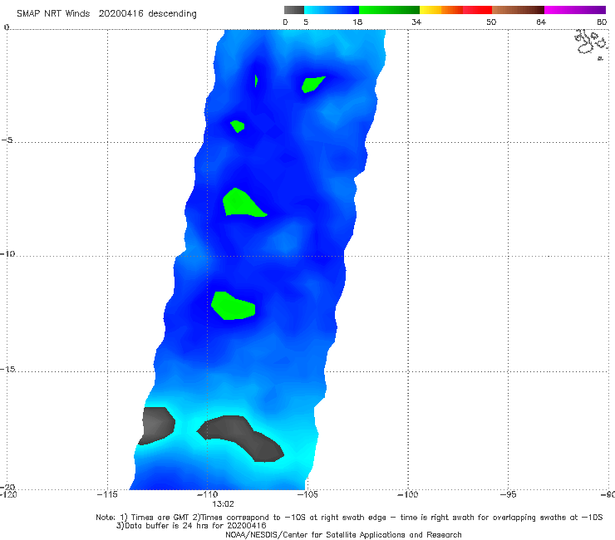
Task: Click the large green wind patch near -8 latitude
Action: click(243, 204)
